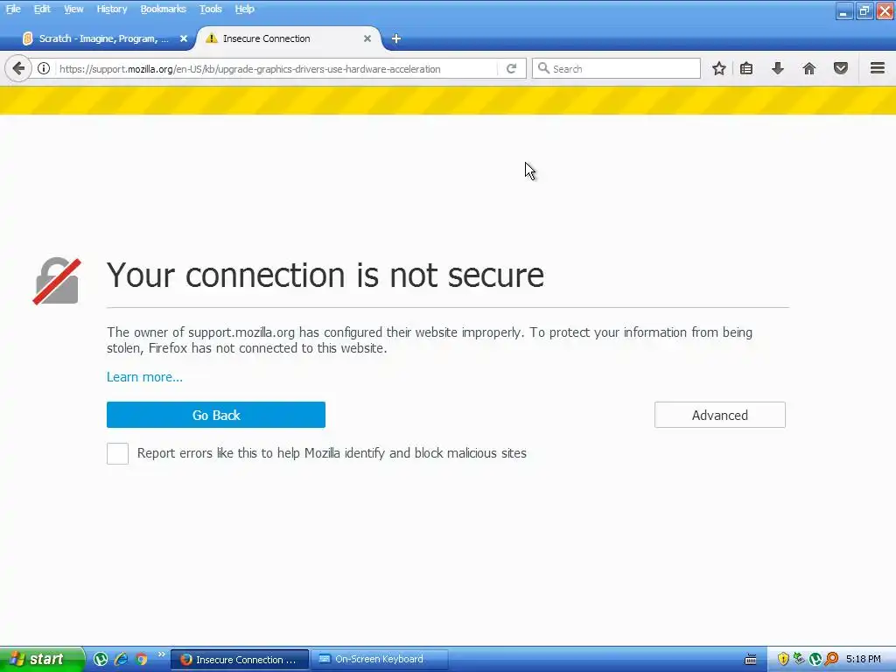Save page to Pocket icon
The image size is (896, 672).
click(x=841, y=68)
